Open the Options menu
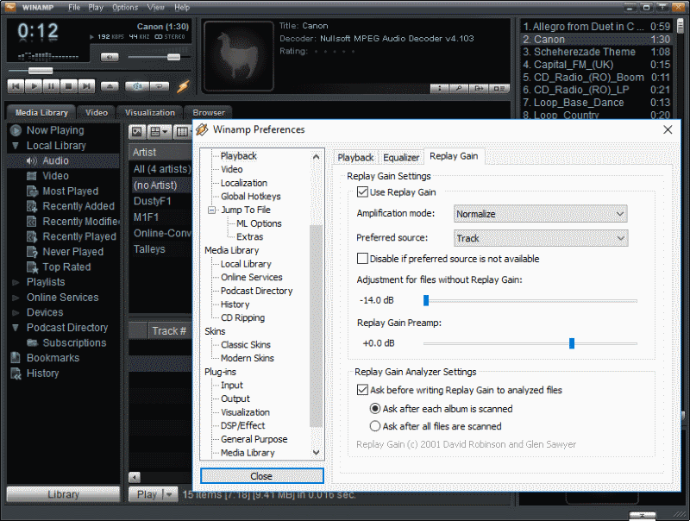The height and width of the screenshot is (521, 690). click(125, 7)
